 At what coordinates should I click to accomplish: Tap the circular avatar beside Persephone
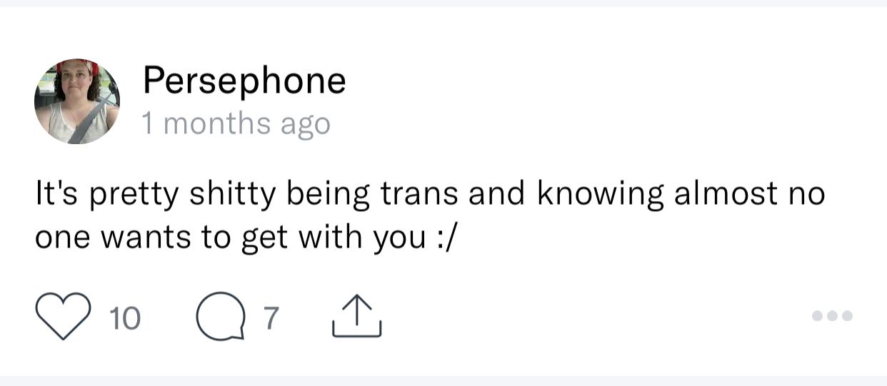(77, 101)
